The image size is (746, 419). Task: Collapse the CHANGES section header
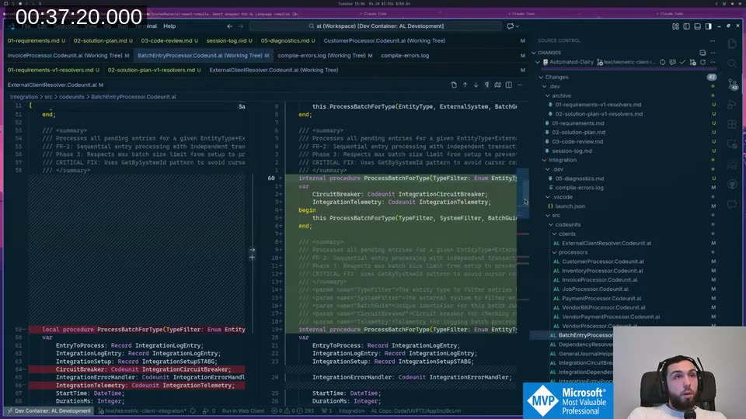tap(549, 53)
